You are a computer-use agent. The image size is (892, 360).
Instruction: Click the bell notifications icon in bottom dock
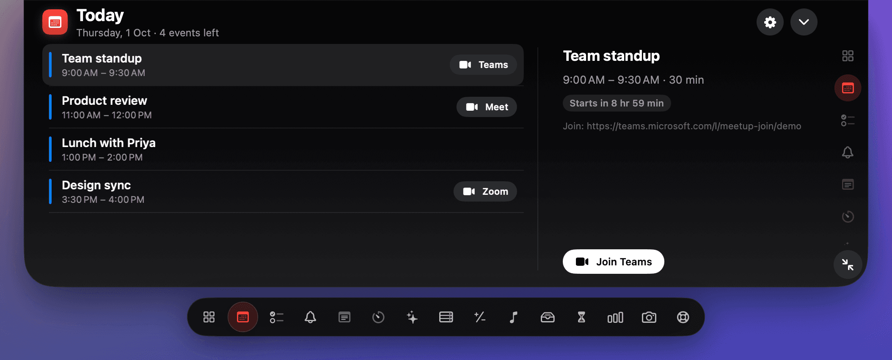click(311, 317)
